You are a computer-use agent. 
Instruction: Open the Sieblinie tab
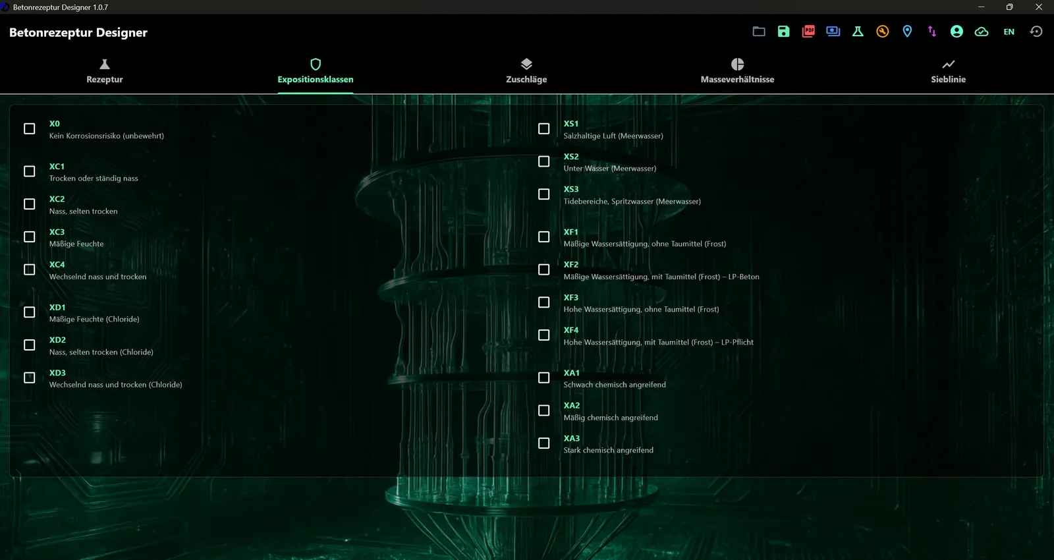948,72
